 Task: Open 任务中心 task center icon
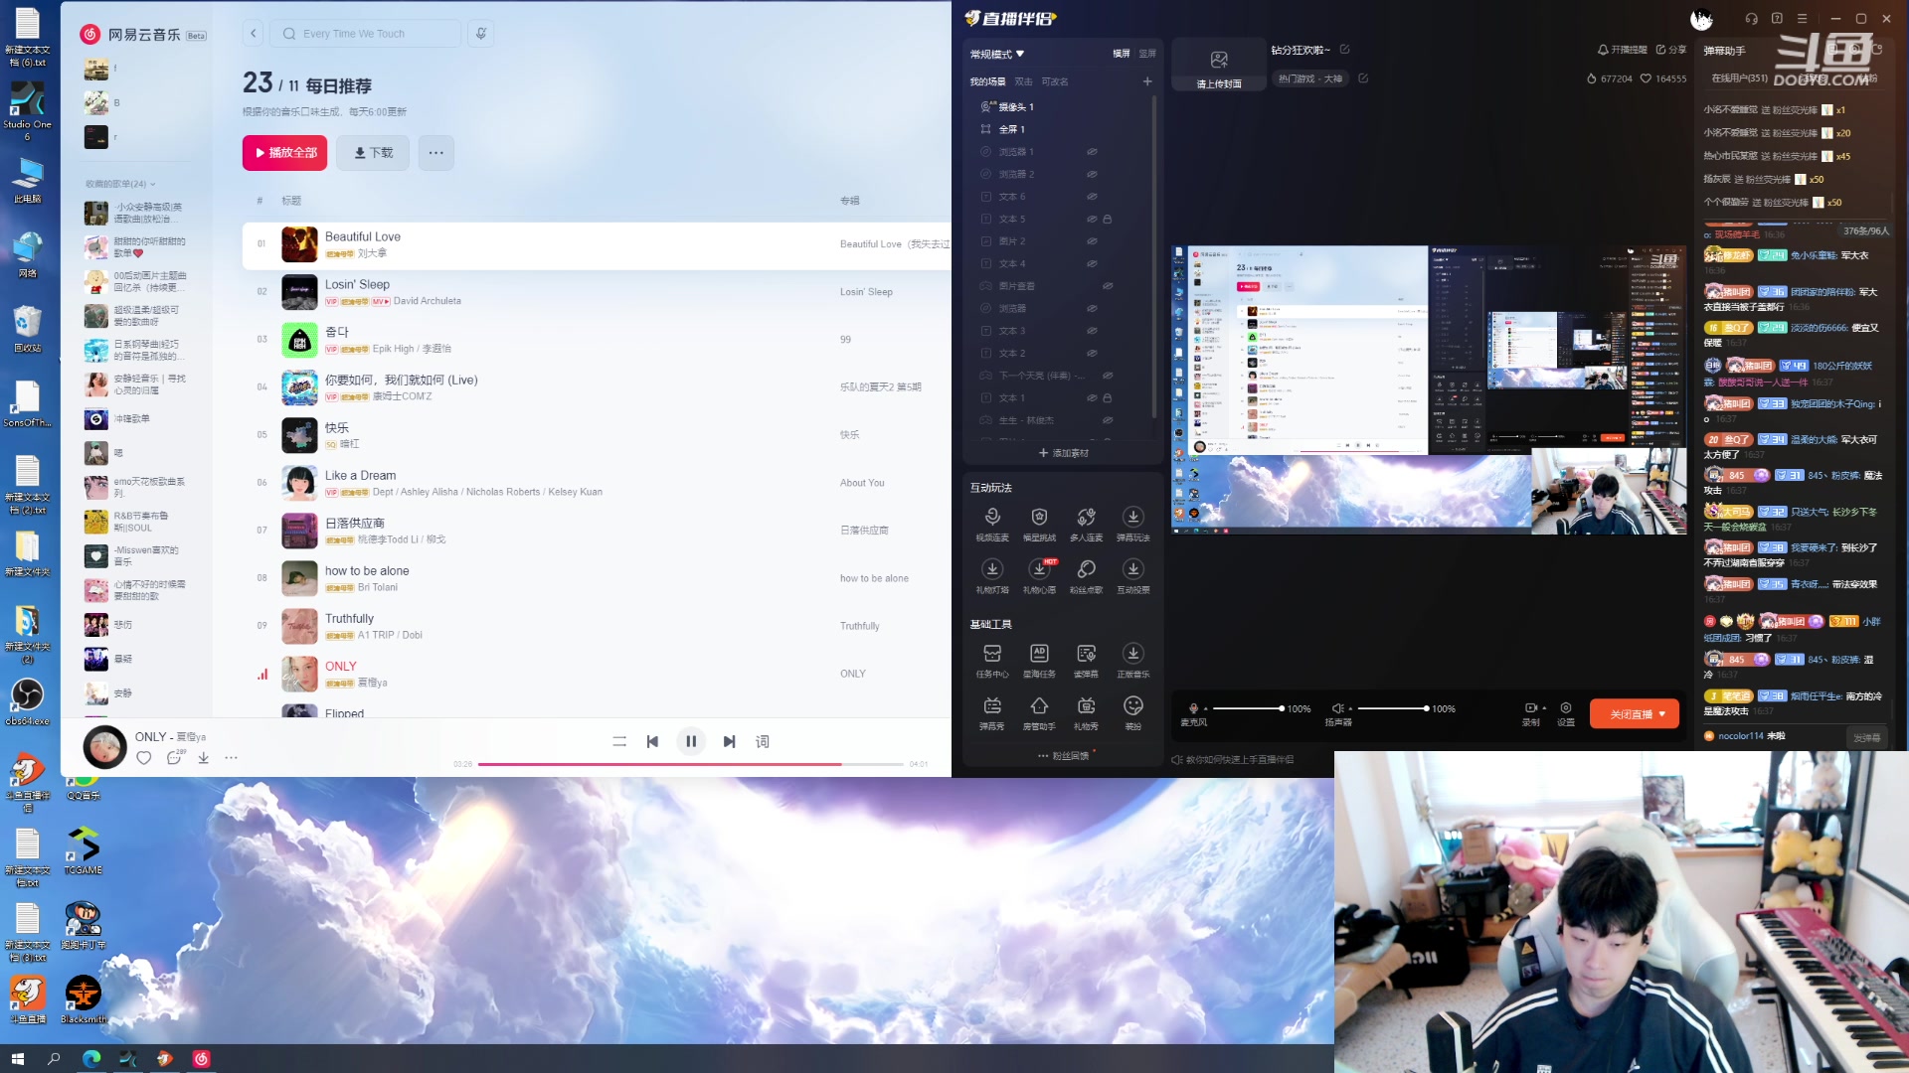[x=991, y=654]
